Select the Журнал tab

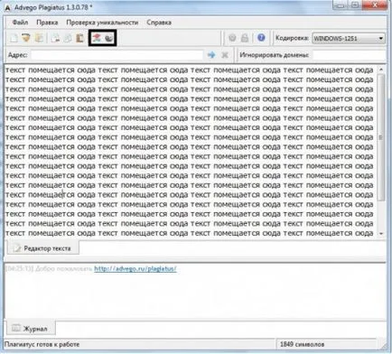click(31, 329)
